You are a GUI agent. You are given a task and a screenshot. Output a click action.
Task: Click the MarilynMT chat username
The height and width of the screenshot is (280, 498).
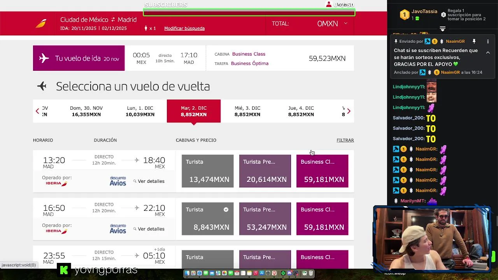[412, 201]
